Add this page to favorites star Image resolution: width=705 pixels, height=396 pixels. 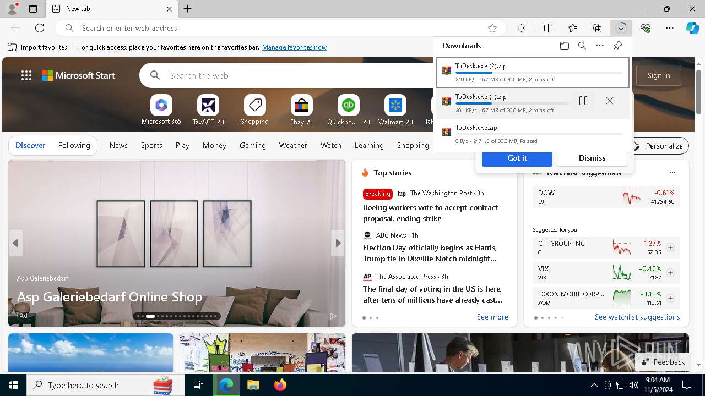tap(492, 28)
